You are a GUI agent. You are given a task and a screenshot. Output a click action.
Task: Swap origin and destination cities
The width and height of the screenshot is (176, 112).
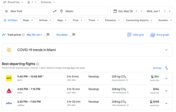[55, 11]
